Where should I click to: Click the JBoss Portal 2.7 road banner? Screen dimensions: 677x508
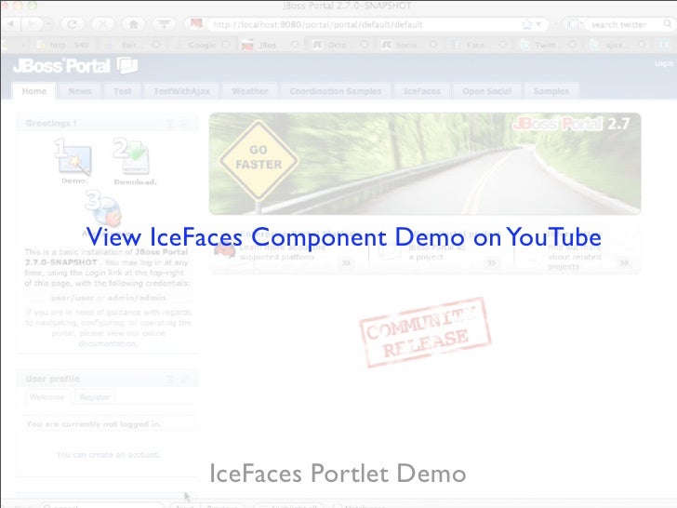(425, 164)
